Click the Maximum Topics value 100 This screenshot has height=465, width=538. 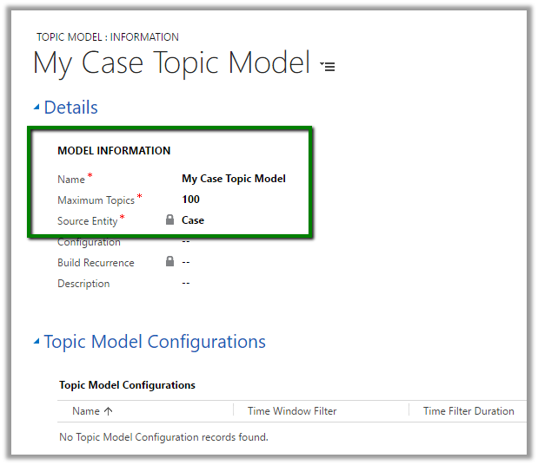pyautogui.click(x=190, y=200)
